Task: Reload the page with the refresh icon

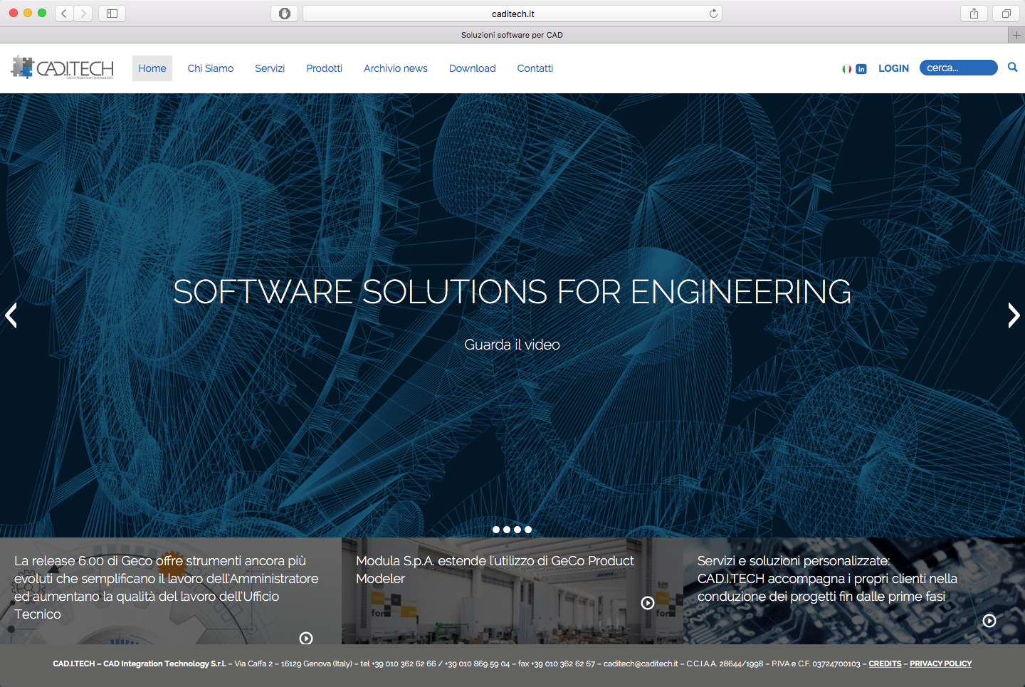Action: pyautogui.click(x=713, y=14)
